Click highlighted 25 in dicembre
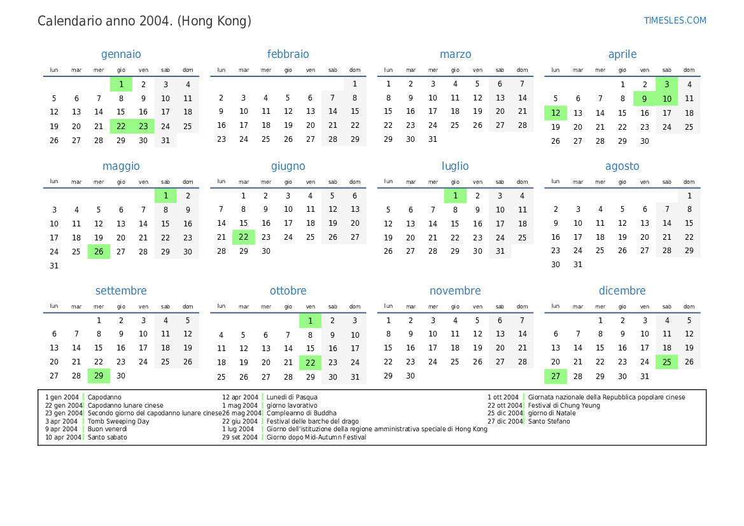The height and width of the screenshot is (526, 744). (x=666, y=363)
